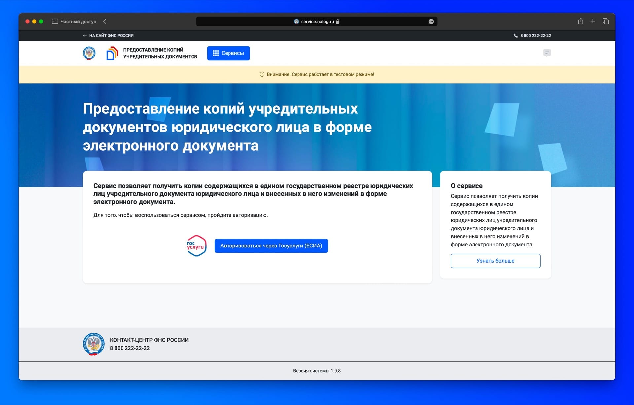Screen dimensions: 634x405
Task: Click the page options ellipsis in address bar
Action: coord(431,22)
